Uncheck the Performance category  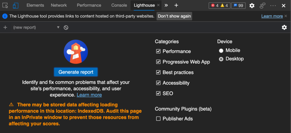click(158, 51)
